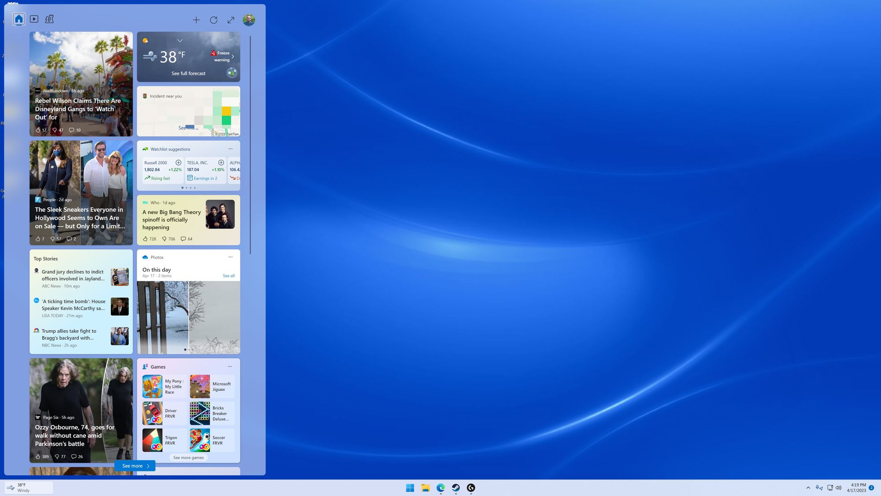Open the Games tab with chess icon

[49, 19]
